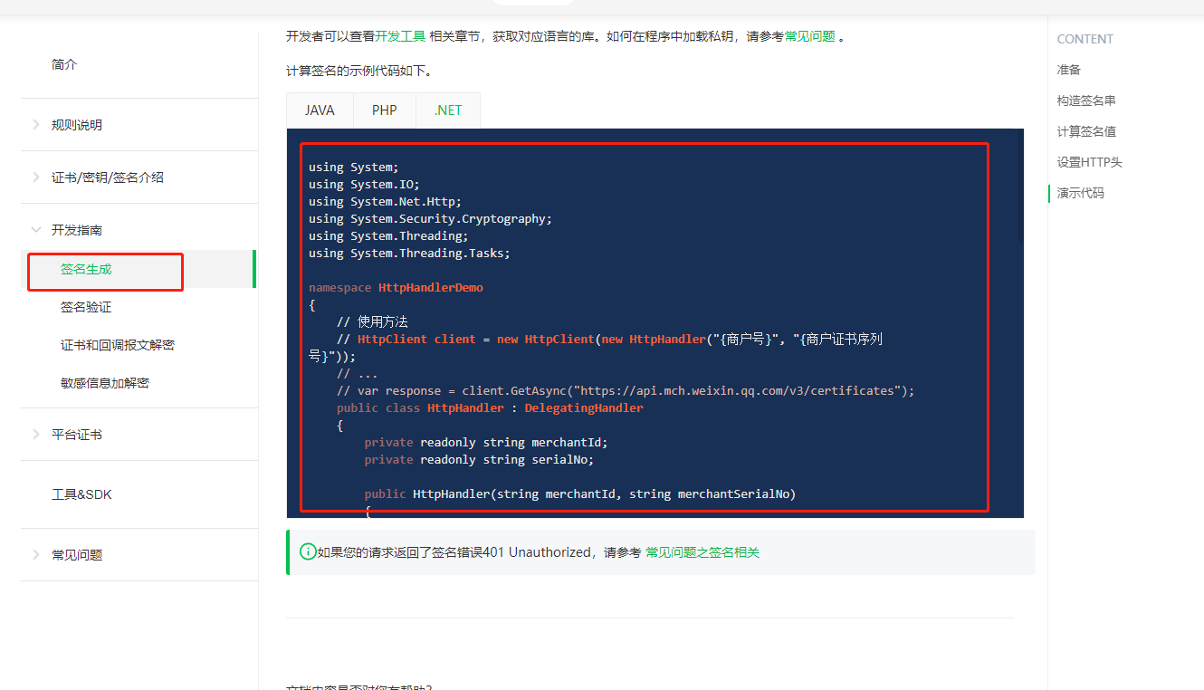Expand the 常见问题 chevron in sidebar
The image size is (1204, 690).
tap(36, 555)
